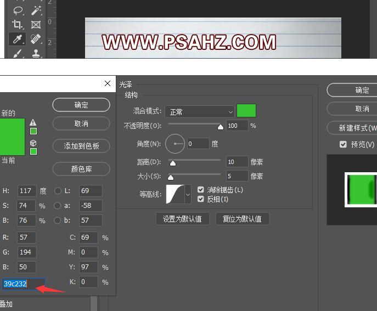Screen dimensions: 377x311
Task: Toggle the 预览 preview checkbox
Action: pyautogui.click(x=343, y=144)
